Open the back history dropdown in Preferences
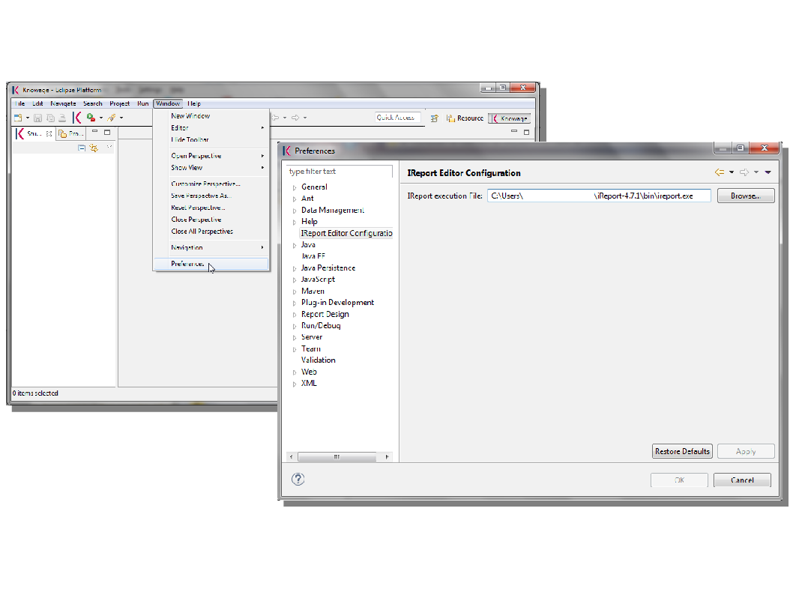The image size is (793, 595). tap(732, 172)
